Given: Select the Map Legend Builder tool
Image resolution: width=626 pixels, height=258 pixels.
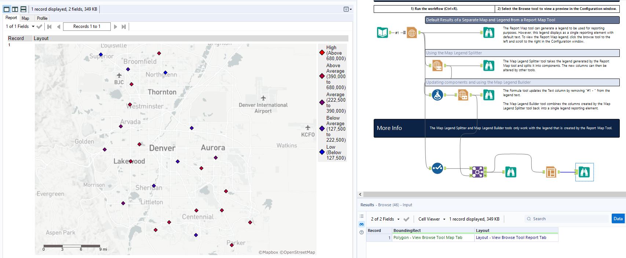Looking at the screenshot, I should coord(463,95).
